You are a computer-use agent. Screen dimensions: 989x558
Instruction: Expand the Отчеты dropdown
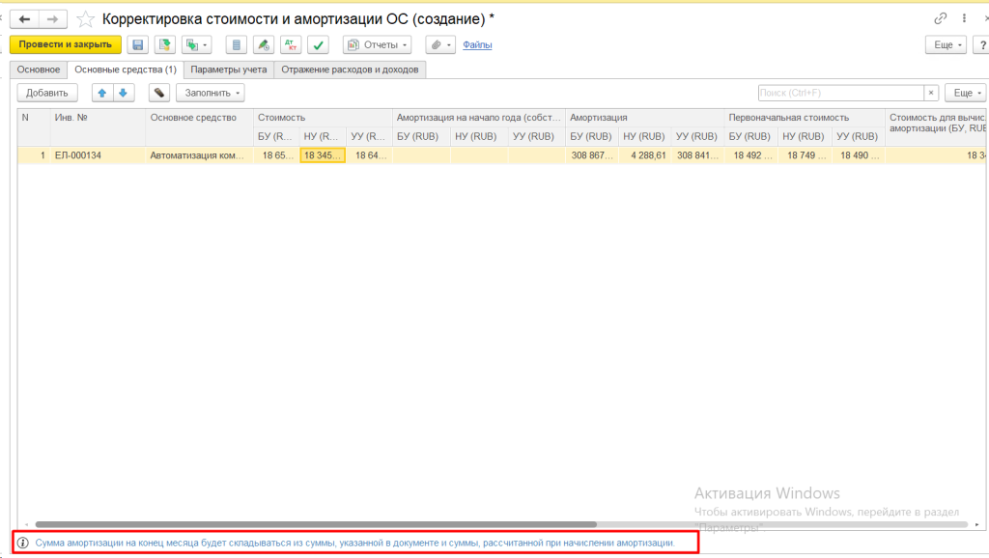377,44
